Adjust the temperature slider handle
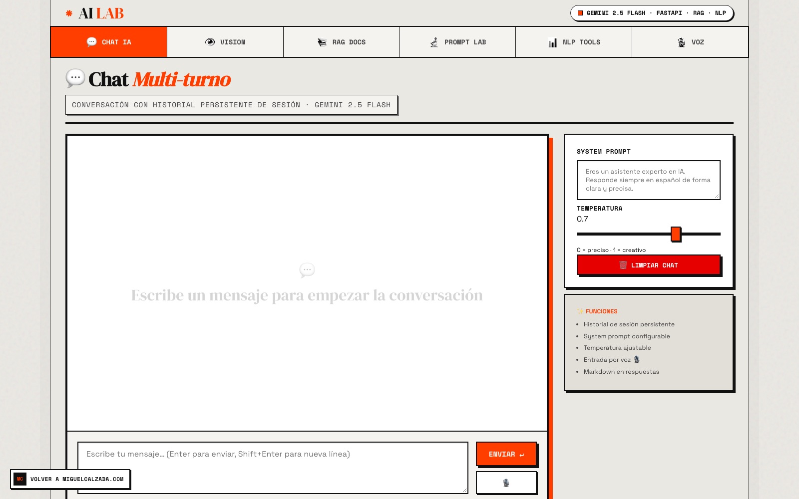This screenshot has height=499, width=799. [676, 234]
